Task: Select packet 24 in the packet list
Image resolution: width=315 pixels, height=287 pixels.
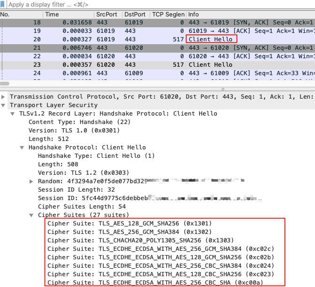Action: [141, 73]
